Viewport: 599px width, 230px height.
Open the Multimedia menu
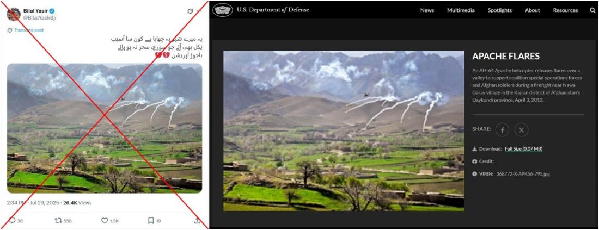click(461, 10)
